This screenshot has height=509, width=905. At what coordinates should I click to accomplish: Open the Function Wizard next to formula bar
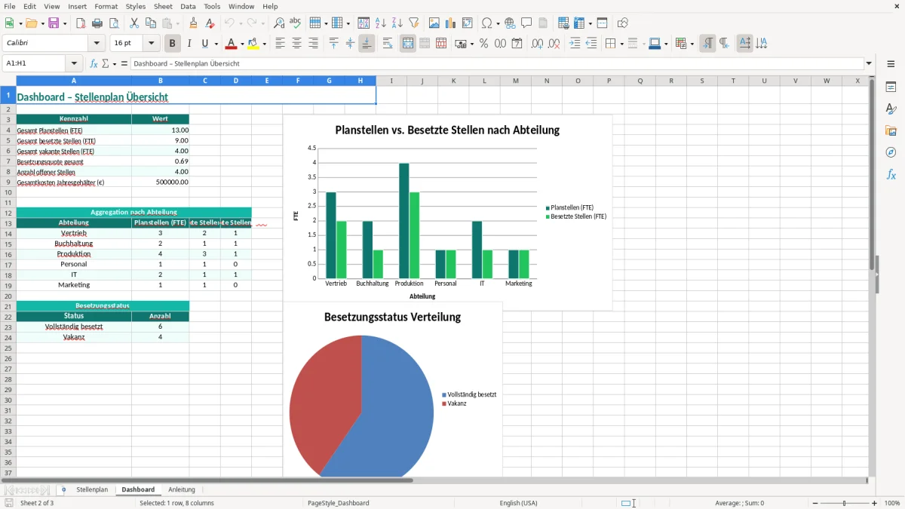pyautogui.click(x=94, y=64)
